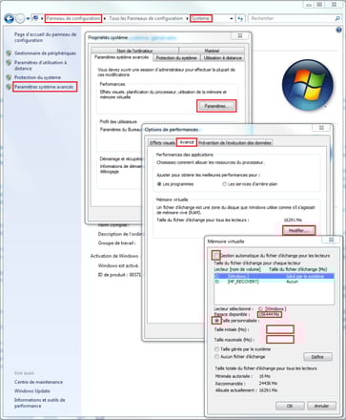Select the D: HP_RECOVERY drive row
The width and height of the screenshot is (346, 420).
point(275,282)
